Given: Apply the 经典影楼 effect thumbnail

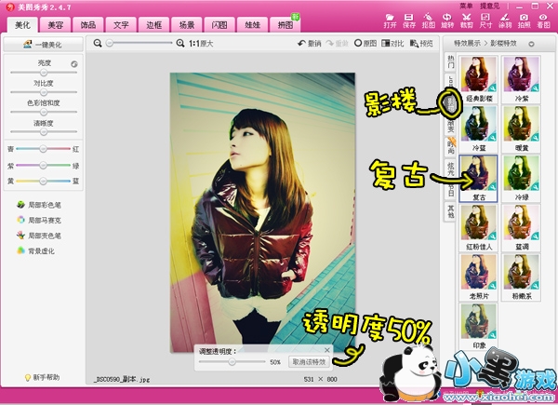Looking at the screenshot, I should click(478, 79).
